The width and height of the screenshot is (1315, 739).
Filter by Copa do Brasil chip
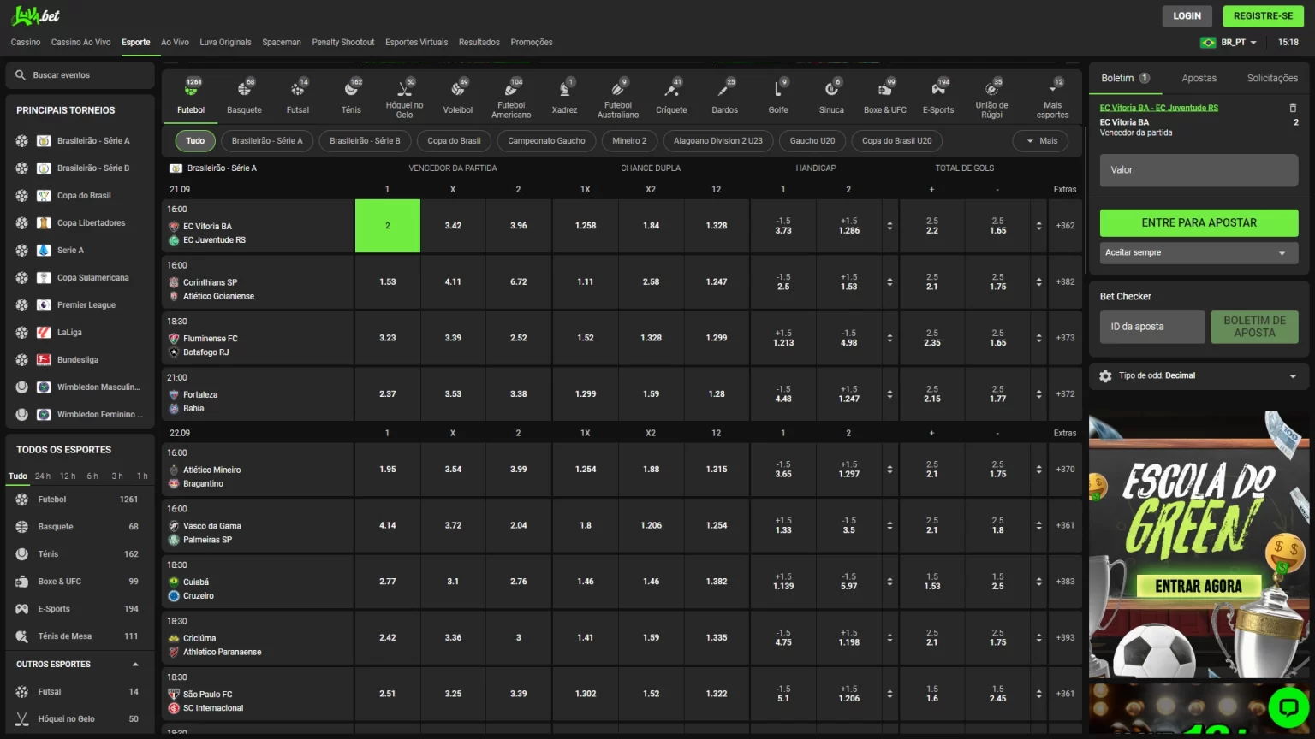tap(454, 141)
